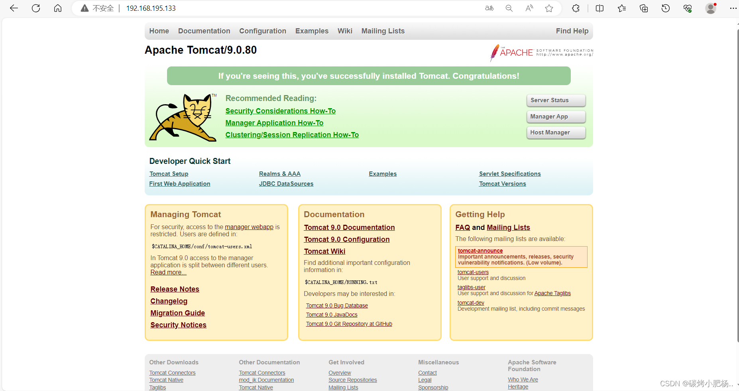The image size is (739, 391).
Task: Open the Apache Taglibs link
Action: [552, 293]
